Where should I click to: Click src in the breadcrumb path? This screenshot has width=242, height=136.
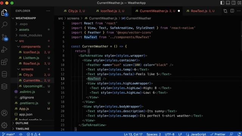[60, 19]
